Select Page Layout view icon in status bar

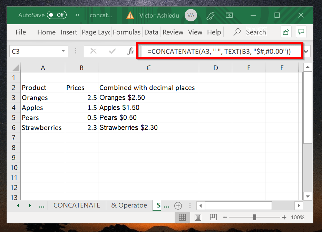[197, 217]
